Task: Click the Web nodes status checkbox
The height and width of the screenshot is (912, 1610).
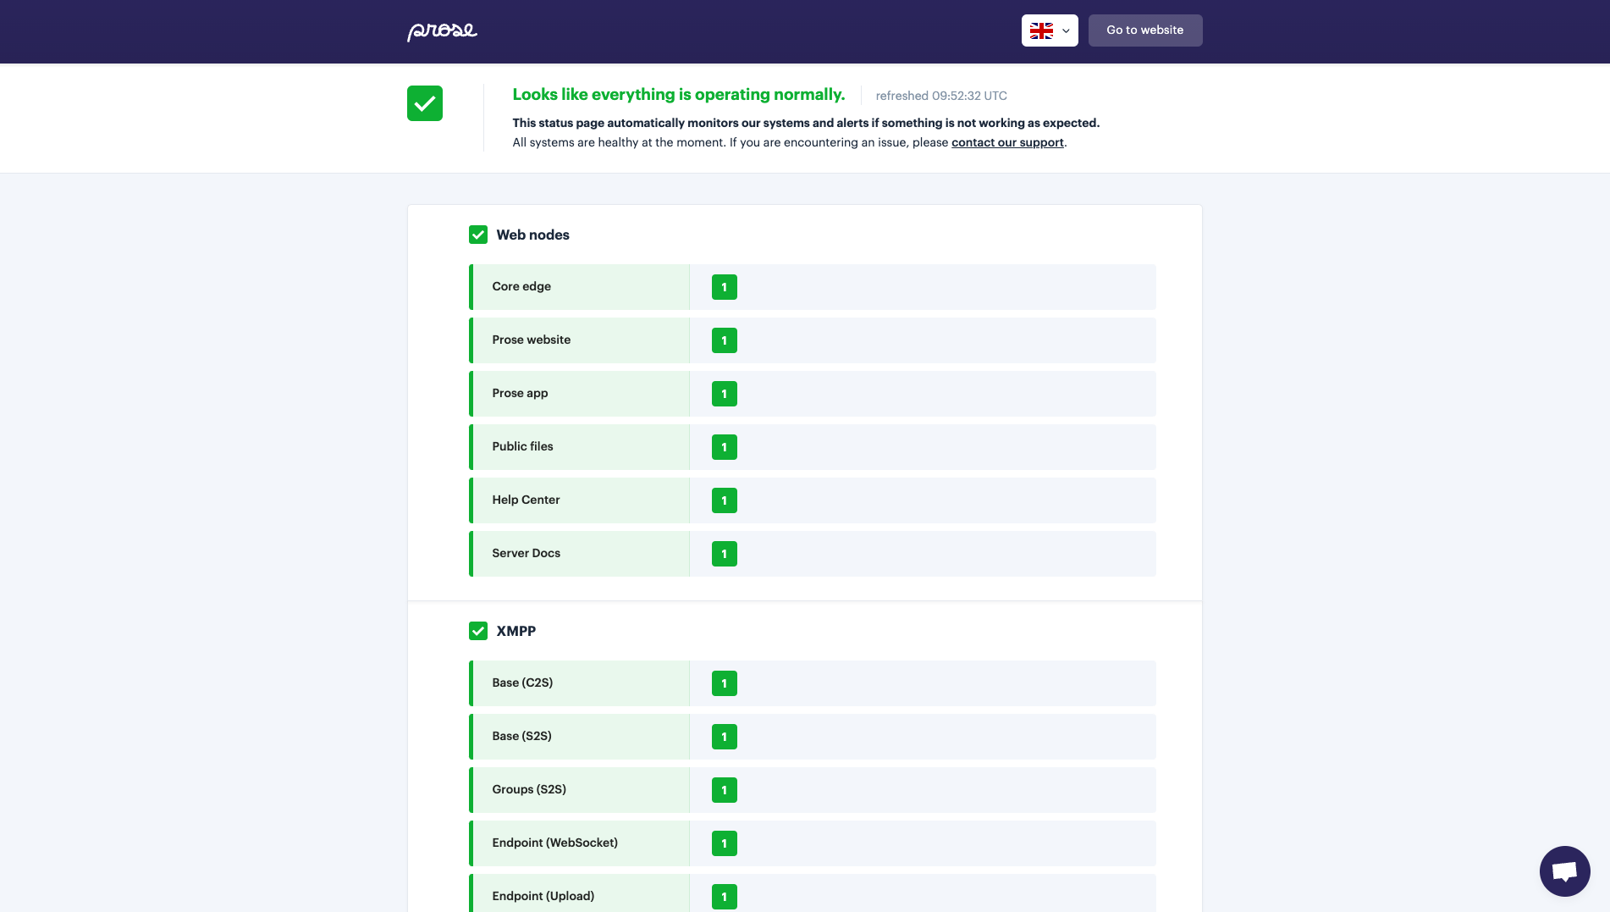Action: (x=478, y=235)
